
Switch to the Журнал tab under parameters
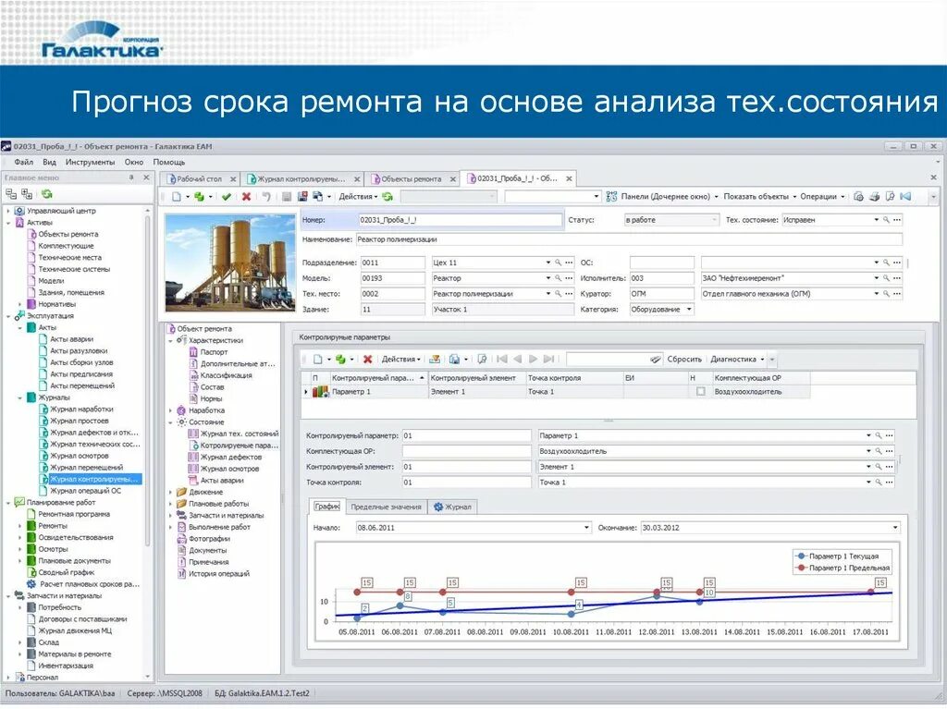coord(452,507)
